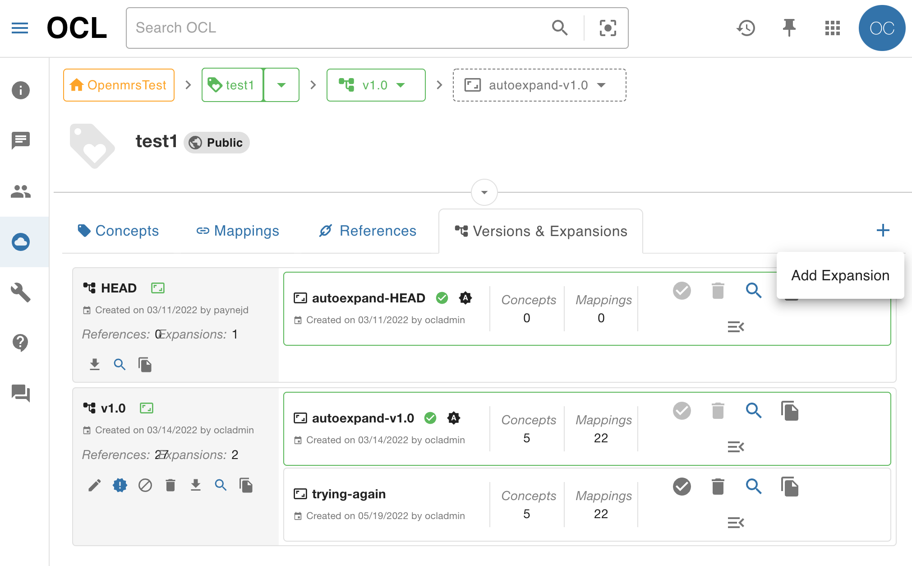Screen dimensions: 912x566
Task: Edit the v1.0 version using the pencil icon
Action: tap(94, 485)
